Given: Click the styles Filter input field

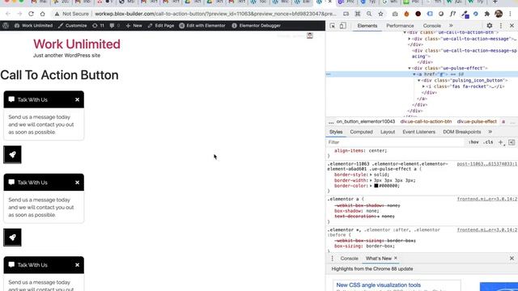Looking at the screenshot, I should [x=395, y=142].
